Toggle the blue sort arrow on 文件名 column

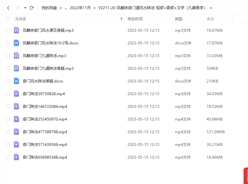coord(121,19)
